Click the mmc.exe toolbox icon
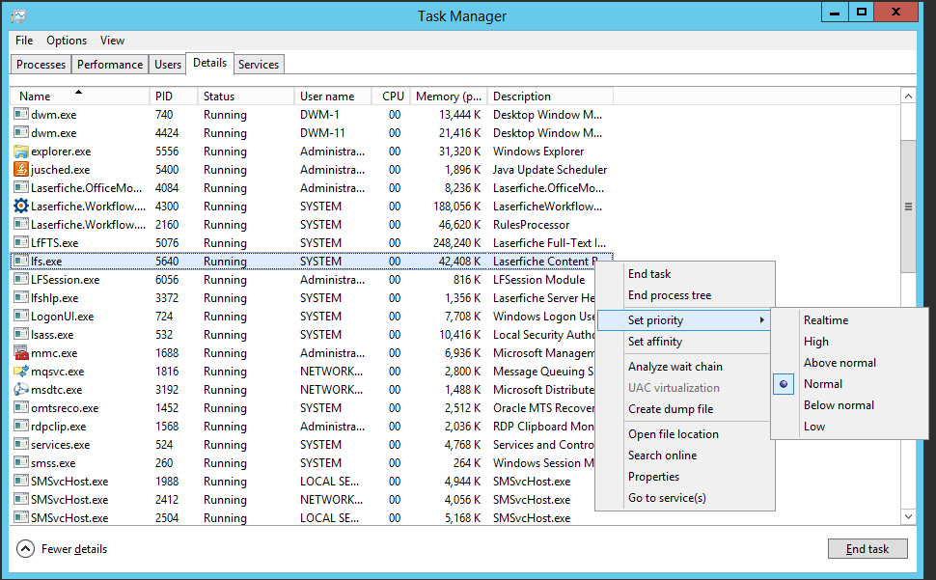 point(21,352)
